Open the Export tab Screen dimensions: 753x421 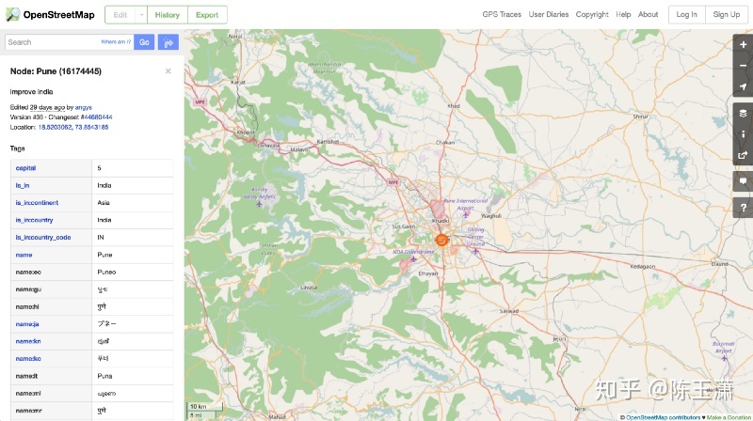pos(207,15)
